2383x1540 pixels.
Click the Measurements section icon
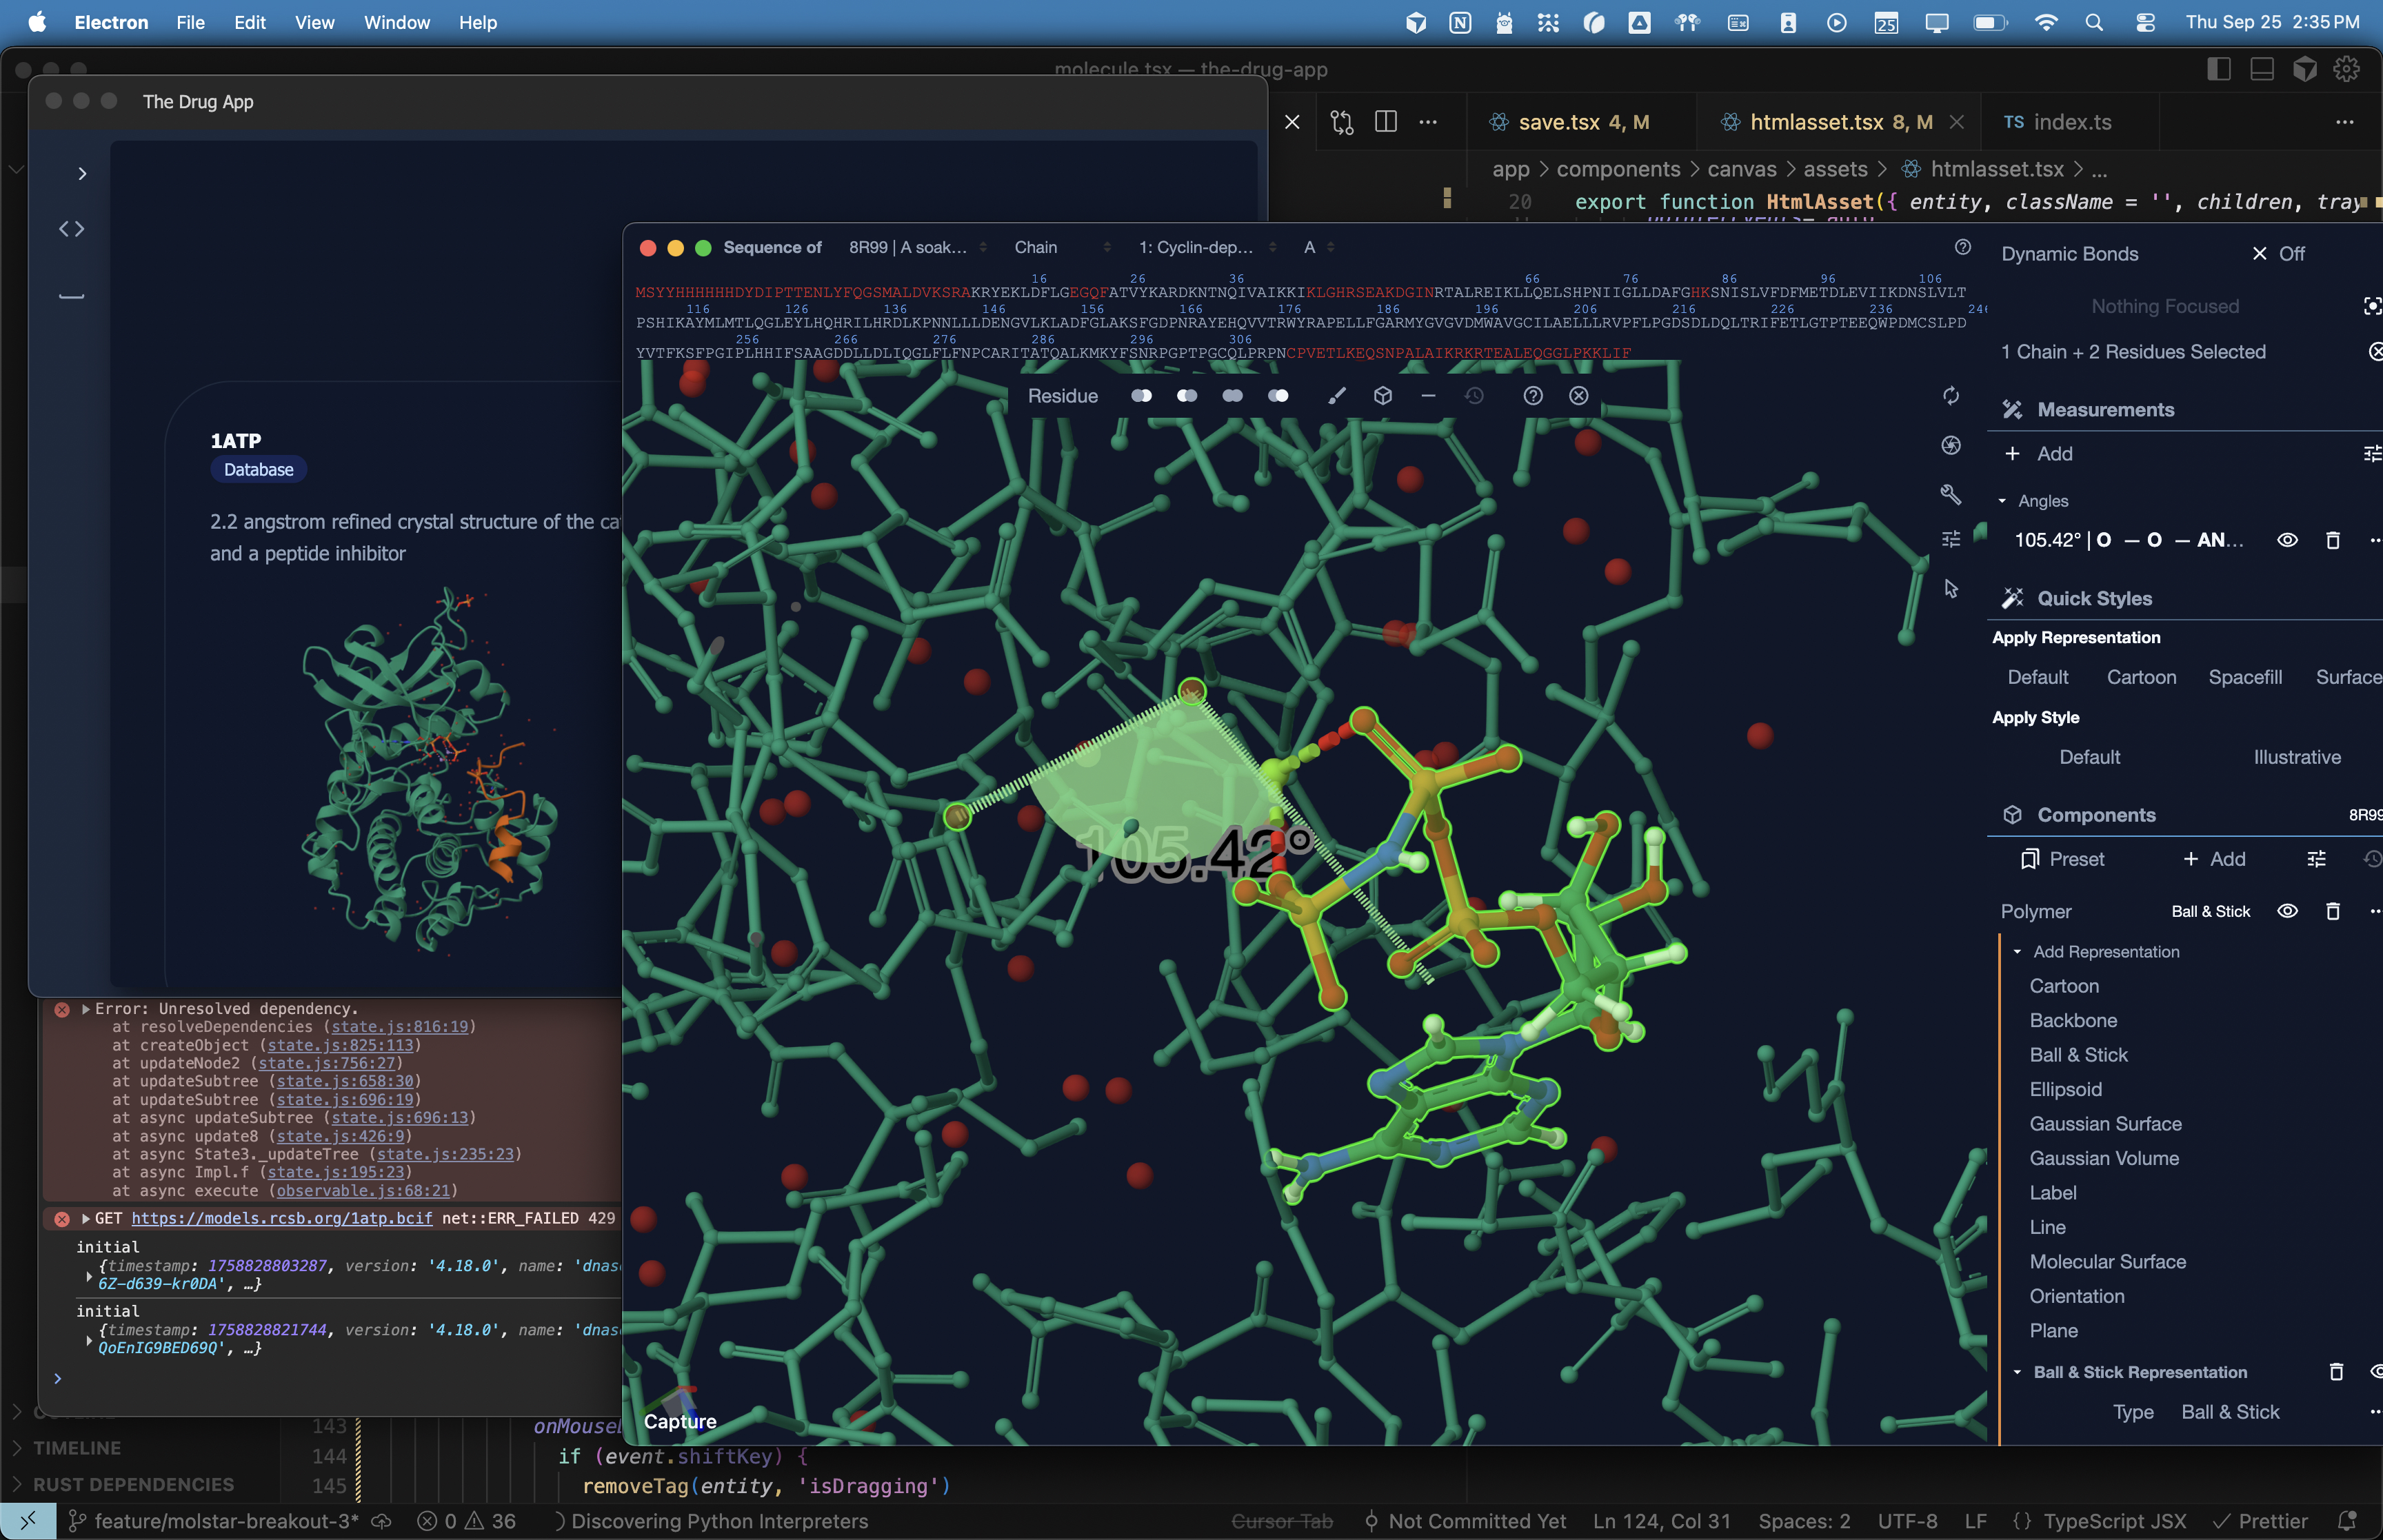tap(2012, 410)
